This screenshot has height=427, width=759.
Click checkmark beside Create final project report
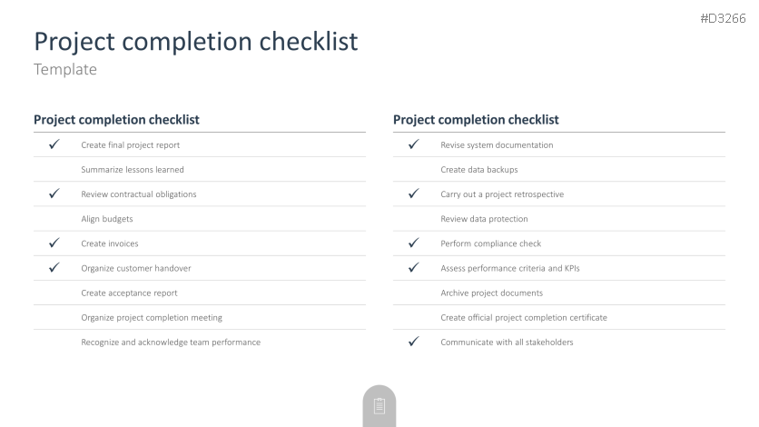click(x=54, y=144)
